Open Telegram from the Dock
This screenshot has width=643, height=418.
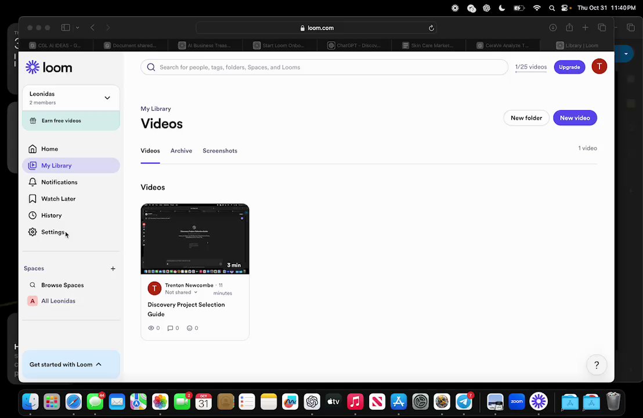point(464,402)
